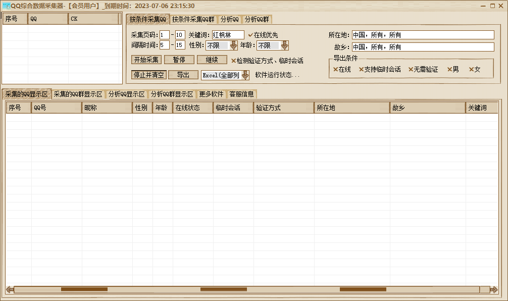The width and height of the screenshot is (508, 301).
Task: Click the 性别 column header in results table
Action: 142,108
